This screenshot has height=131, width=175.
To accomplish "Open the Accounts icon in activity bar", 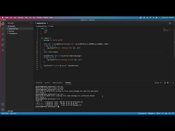I will pos(3,104).
